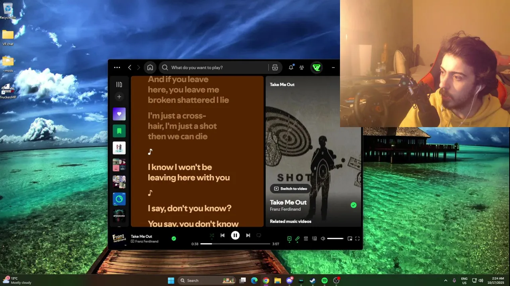Image resolution: width=510 pixels, height=286 pixels.
Task: Click the taskbar Search box
Action: pos(208,280)
